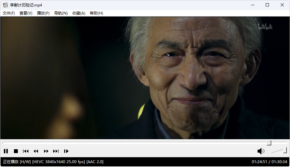Mute audio via the speaker icon
This screenshot has height=167, width=290.
click(x=261, y=151)
